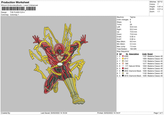Click 'Madeira Classic 40' brand in row 1
Viewport: 164px width, 115px height.
155,56
